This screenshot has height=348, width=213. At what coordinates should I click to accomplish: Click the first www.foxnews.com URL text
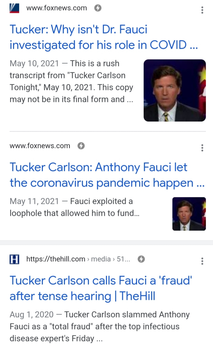coord(57,8)
